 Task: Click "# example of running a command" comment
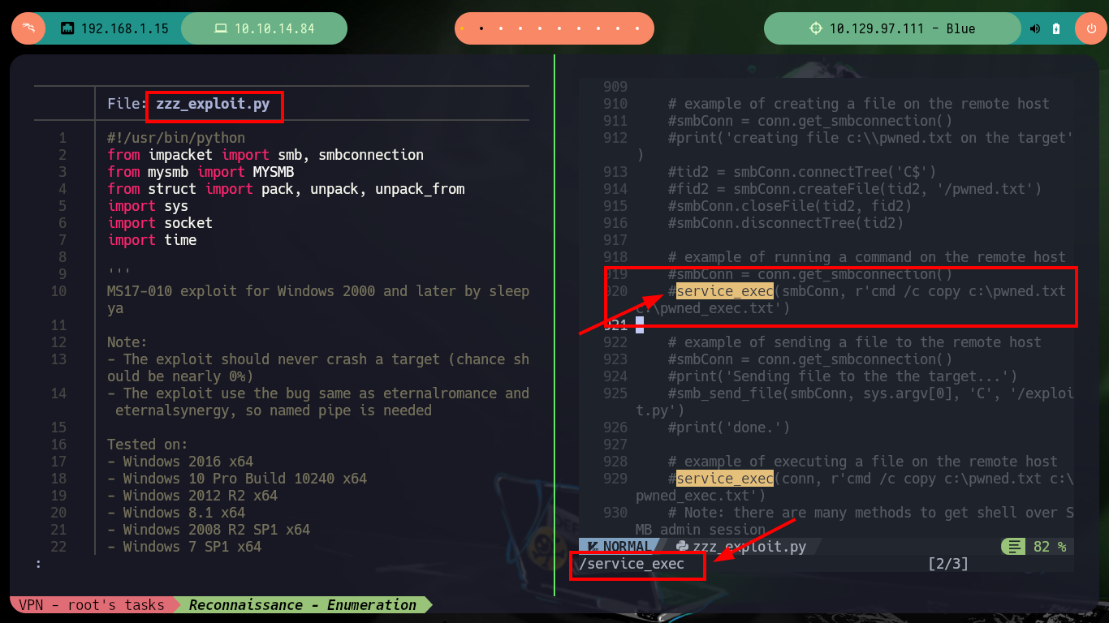coord(867,257)
